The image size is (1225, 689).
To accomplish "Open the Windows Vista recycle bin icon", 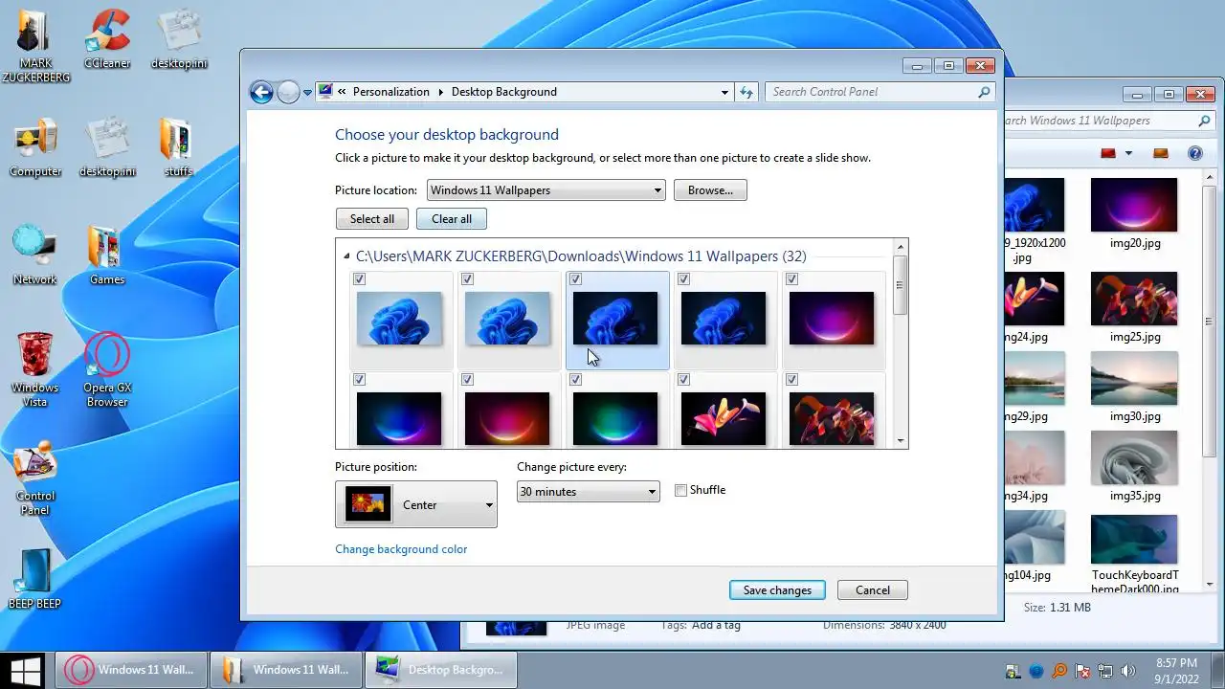I will pos(35,369).
